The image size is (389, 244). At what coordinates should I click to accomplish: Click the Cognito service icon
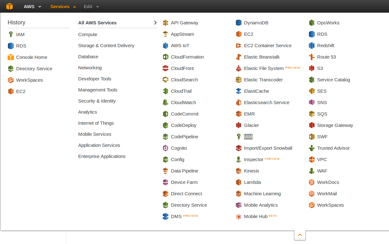166,148
